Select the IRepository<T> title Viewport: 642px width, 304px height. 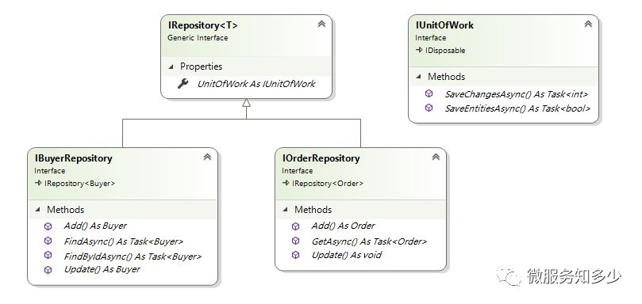click(x=202, y=25)
